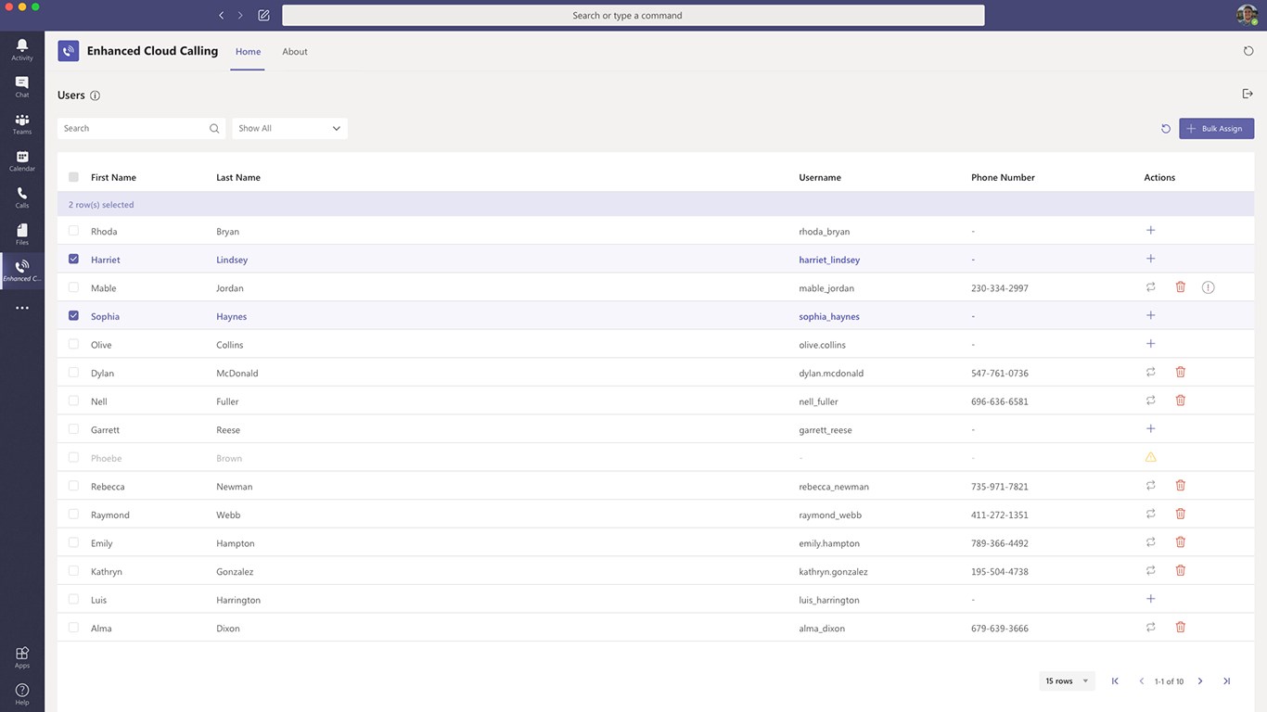Click the sign out icon beside Users
1267x712 pixels.
[x=1248, y=94]
